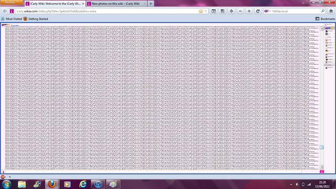336x189 pixels.
Task: Click the battery power tray icon
Action: [x=303, y=184]
